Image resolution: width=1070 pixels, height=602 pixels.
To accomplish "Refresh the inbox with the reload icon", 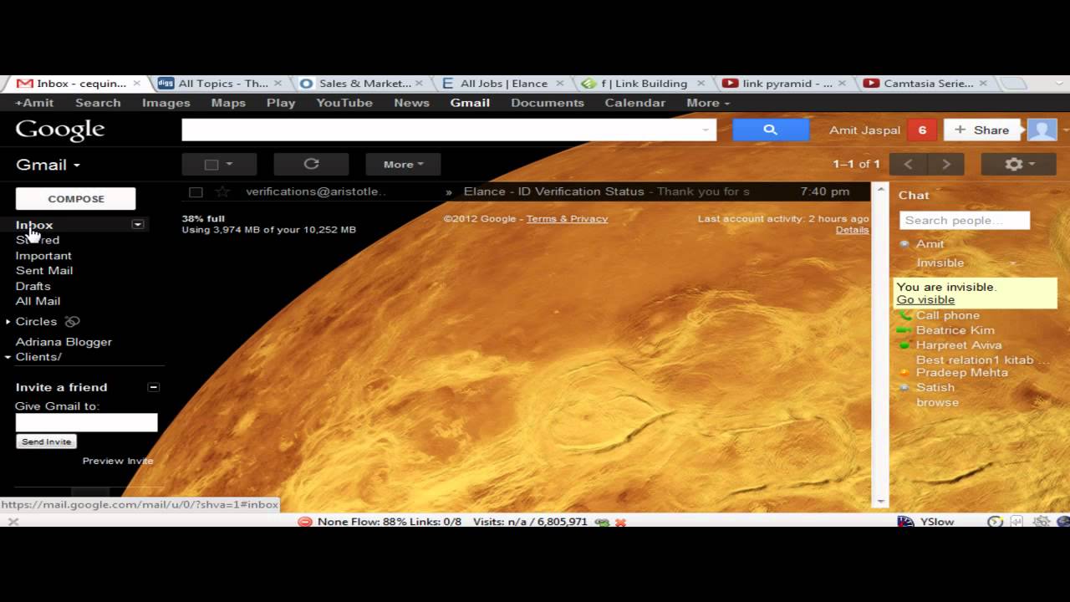I will 311,164.
